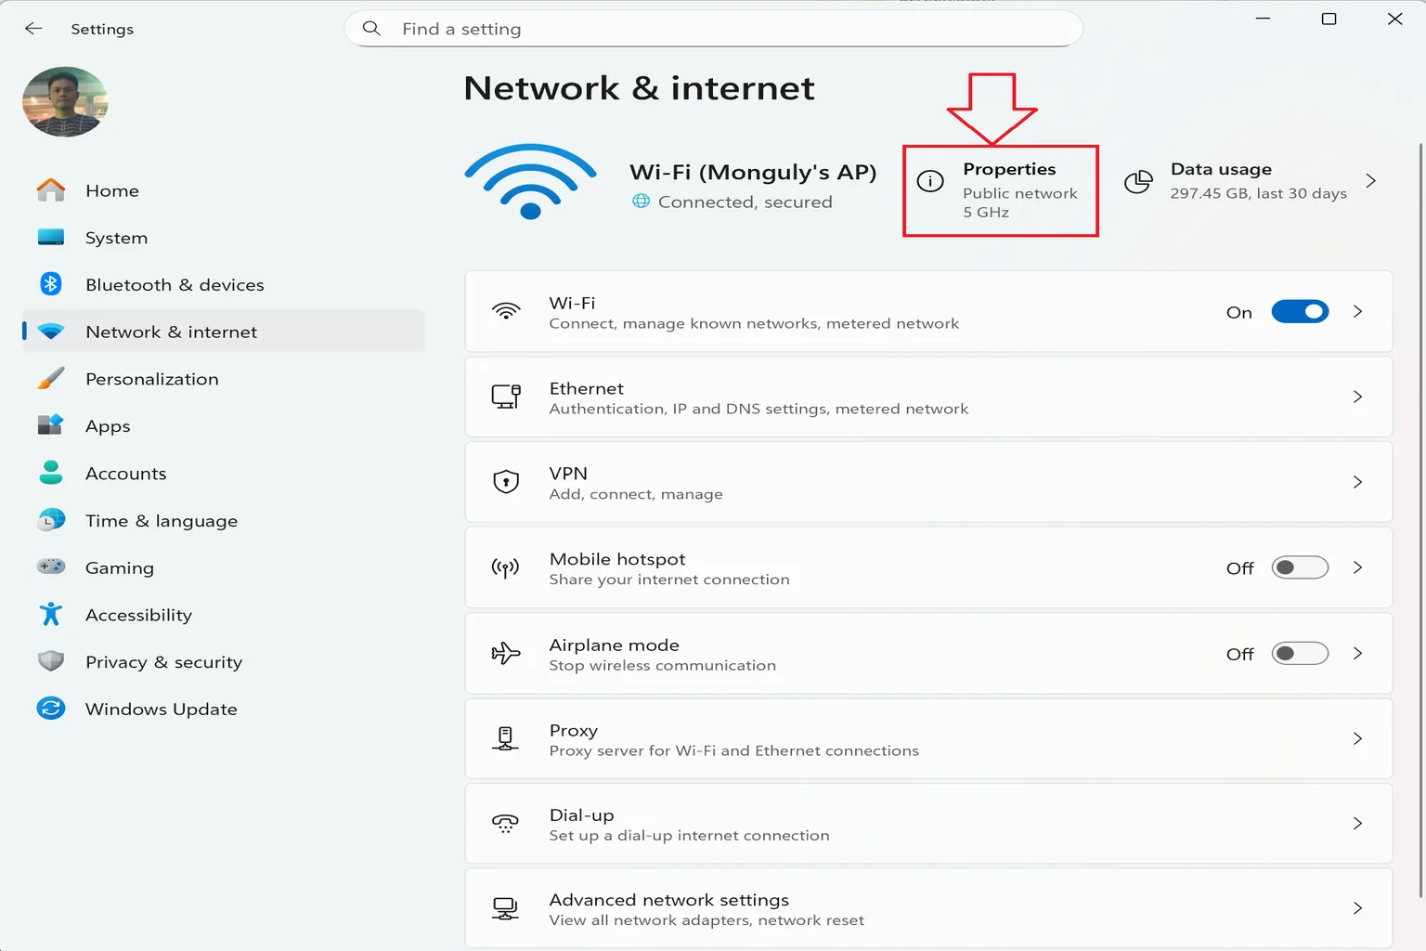The width and height of the screenshot is (1426, 951).
Task: Open System settings category
Action: 223,238
